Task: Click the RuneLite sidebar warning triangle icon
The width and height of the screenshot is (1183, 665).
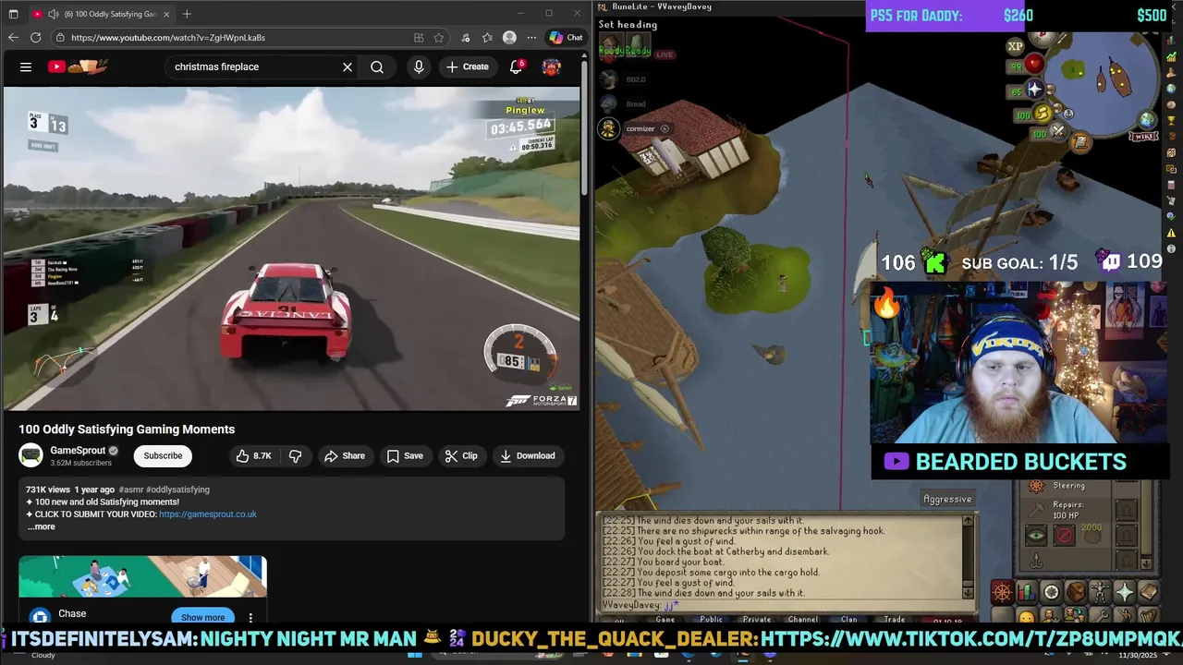Action: pos(1172,234)
